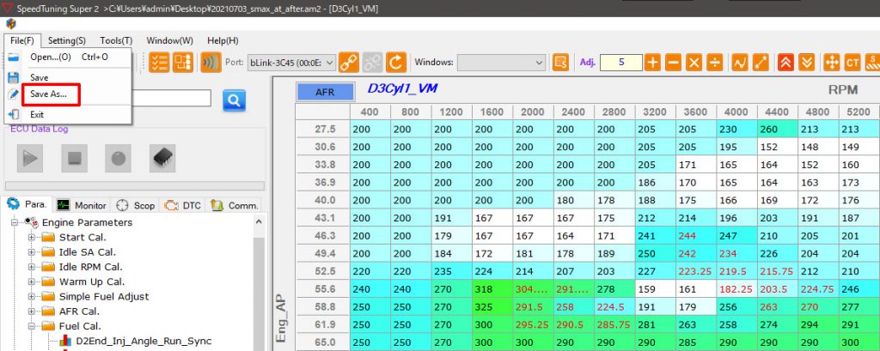
Task: Open the Window(W) menu
Action: [x=169, y=40]
